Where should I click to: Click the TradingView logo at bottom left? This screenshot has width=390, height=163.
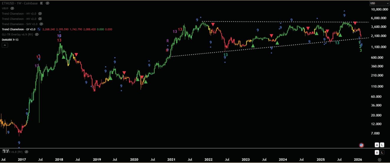(5, 152)
